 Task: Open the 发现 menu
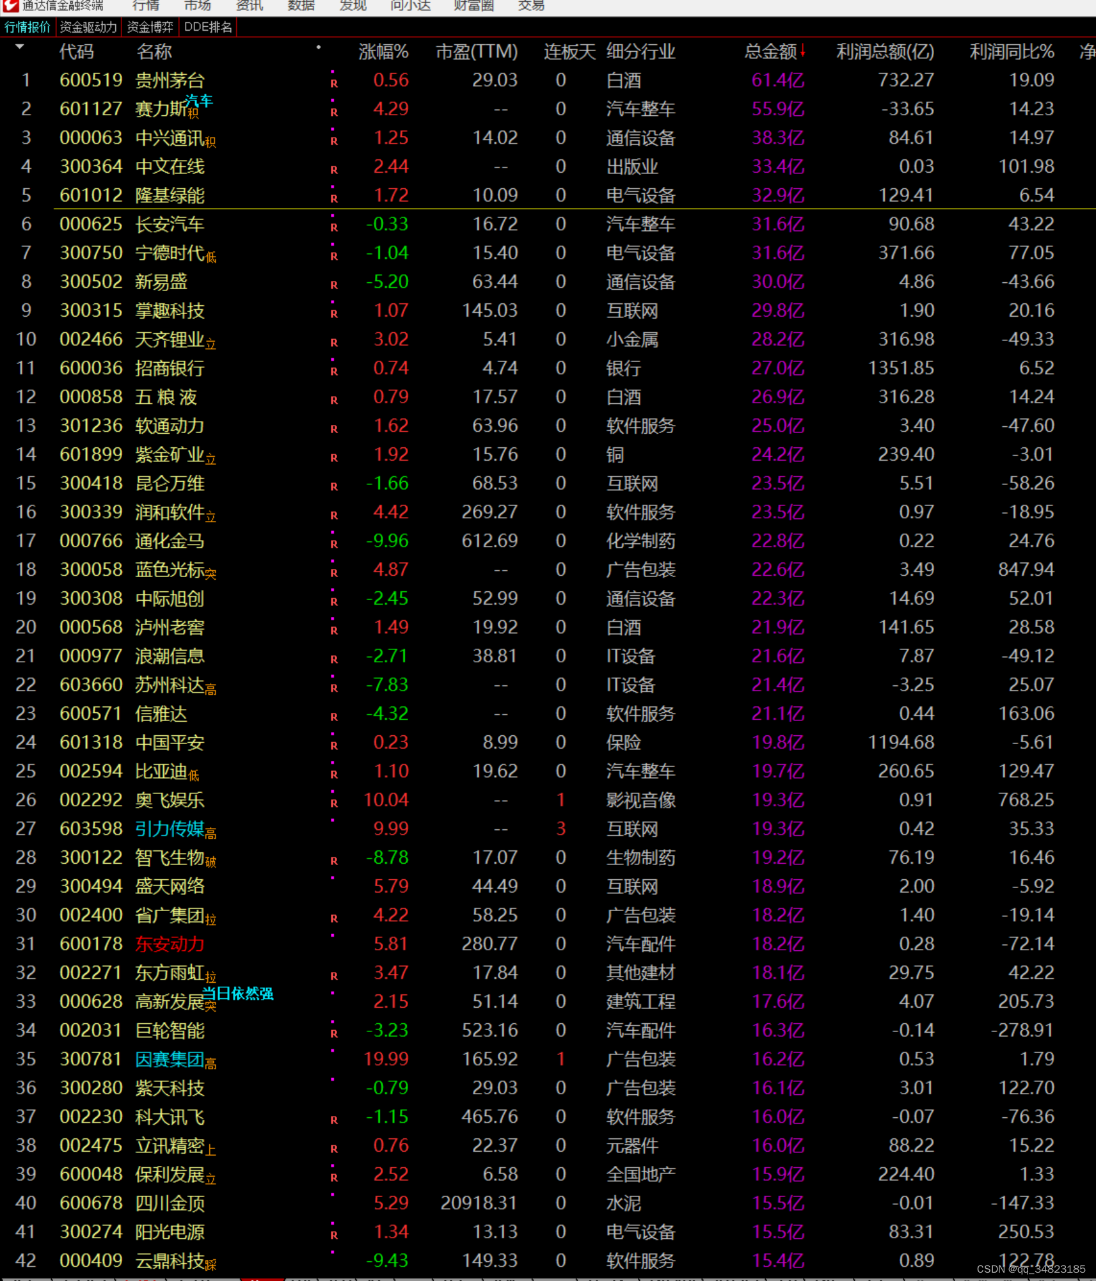point(353,6)
